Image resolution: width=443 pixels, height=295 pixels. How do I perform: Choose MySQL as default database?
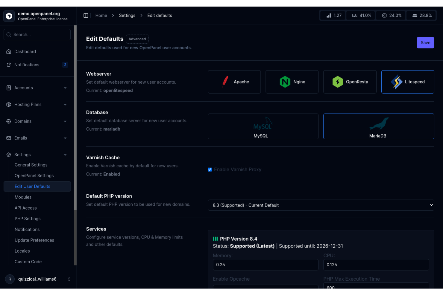point(263,126)
